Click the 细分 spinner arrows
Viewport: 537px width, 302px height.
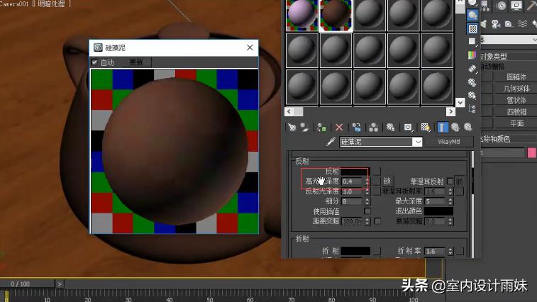367,201
